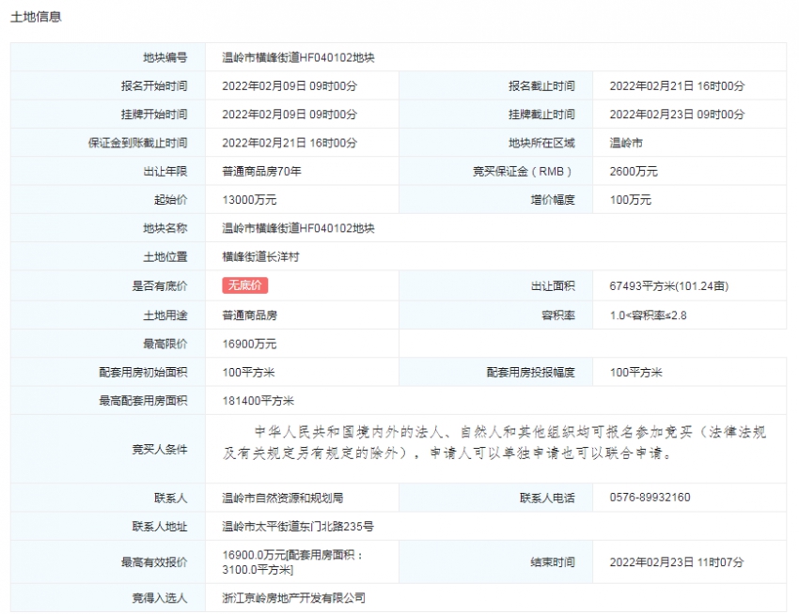Select the starting price 13000万元
The width and height of the screenshot is (799, 614).
249,200
